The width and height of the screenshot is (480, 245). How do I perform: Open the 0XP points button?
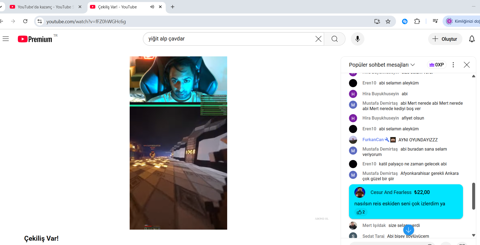click(x=437, y=65)
